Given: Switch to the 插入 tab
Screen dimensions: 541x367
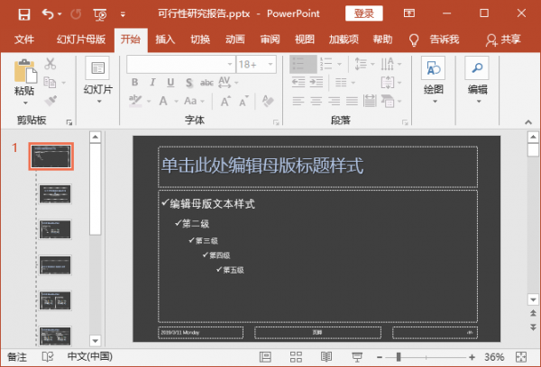Looking at the screenshot, I should pyautogui.click(x=165, y=40).
